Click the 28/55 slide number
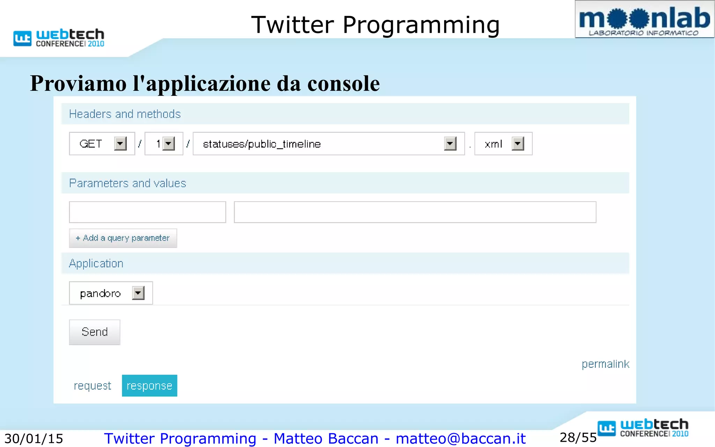The height and width of the screenshot is (447, 715). (578, 438)
